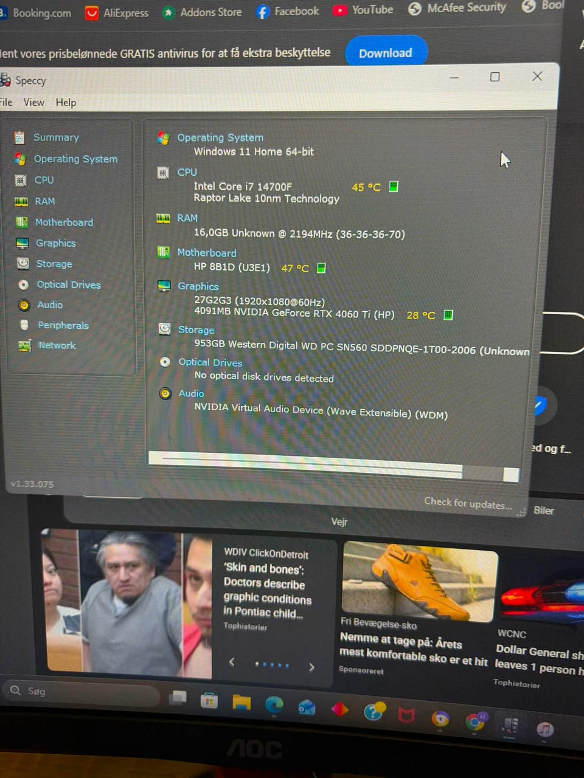Select the Motherboard icon in sidebar

pyautogui.click(x=22, y=222)
